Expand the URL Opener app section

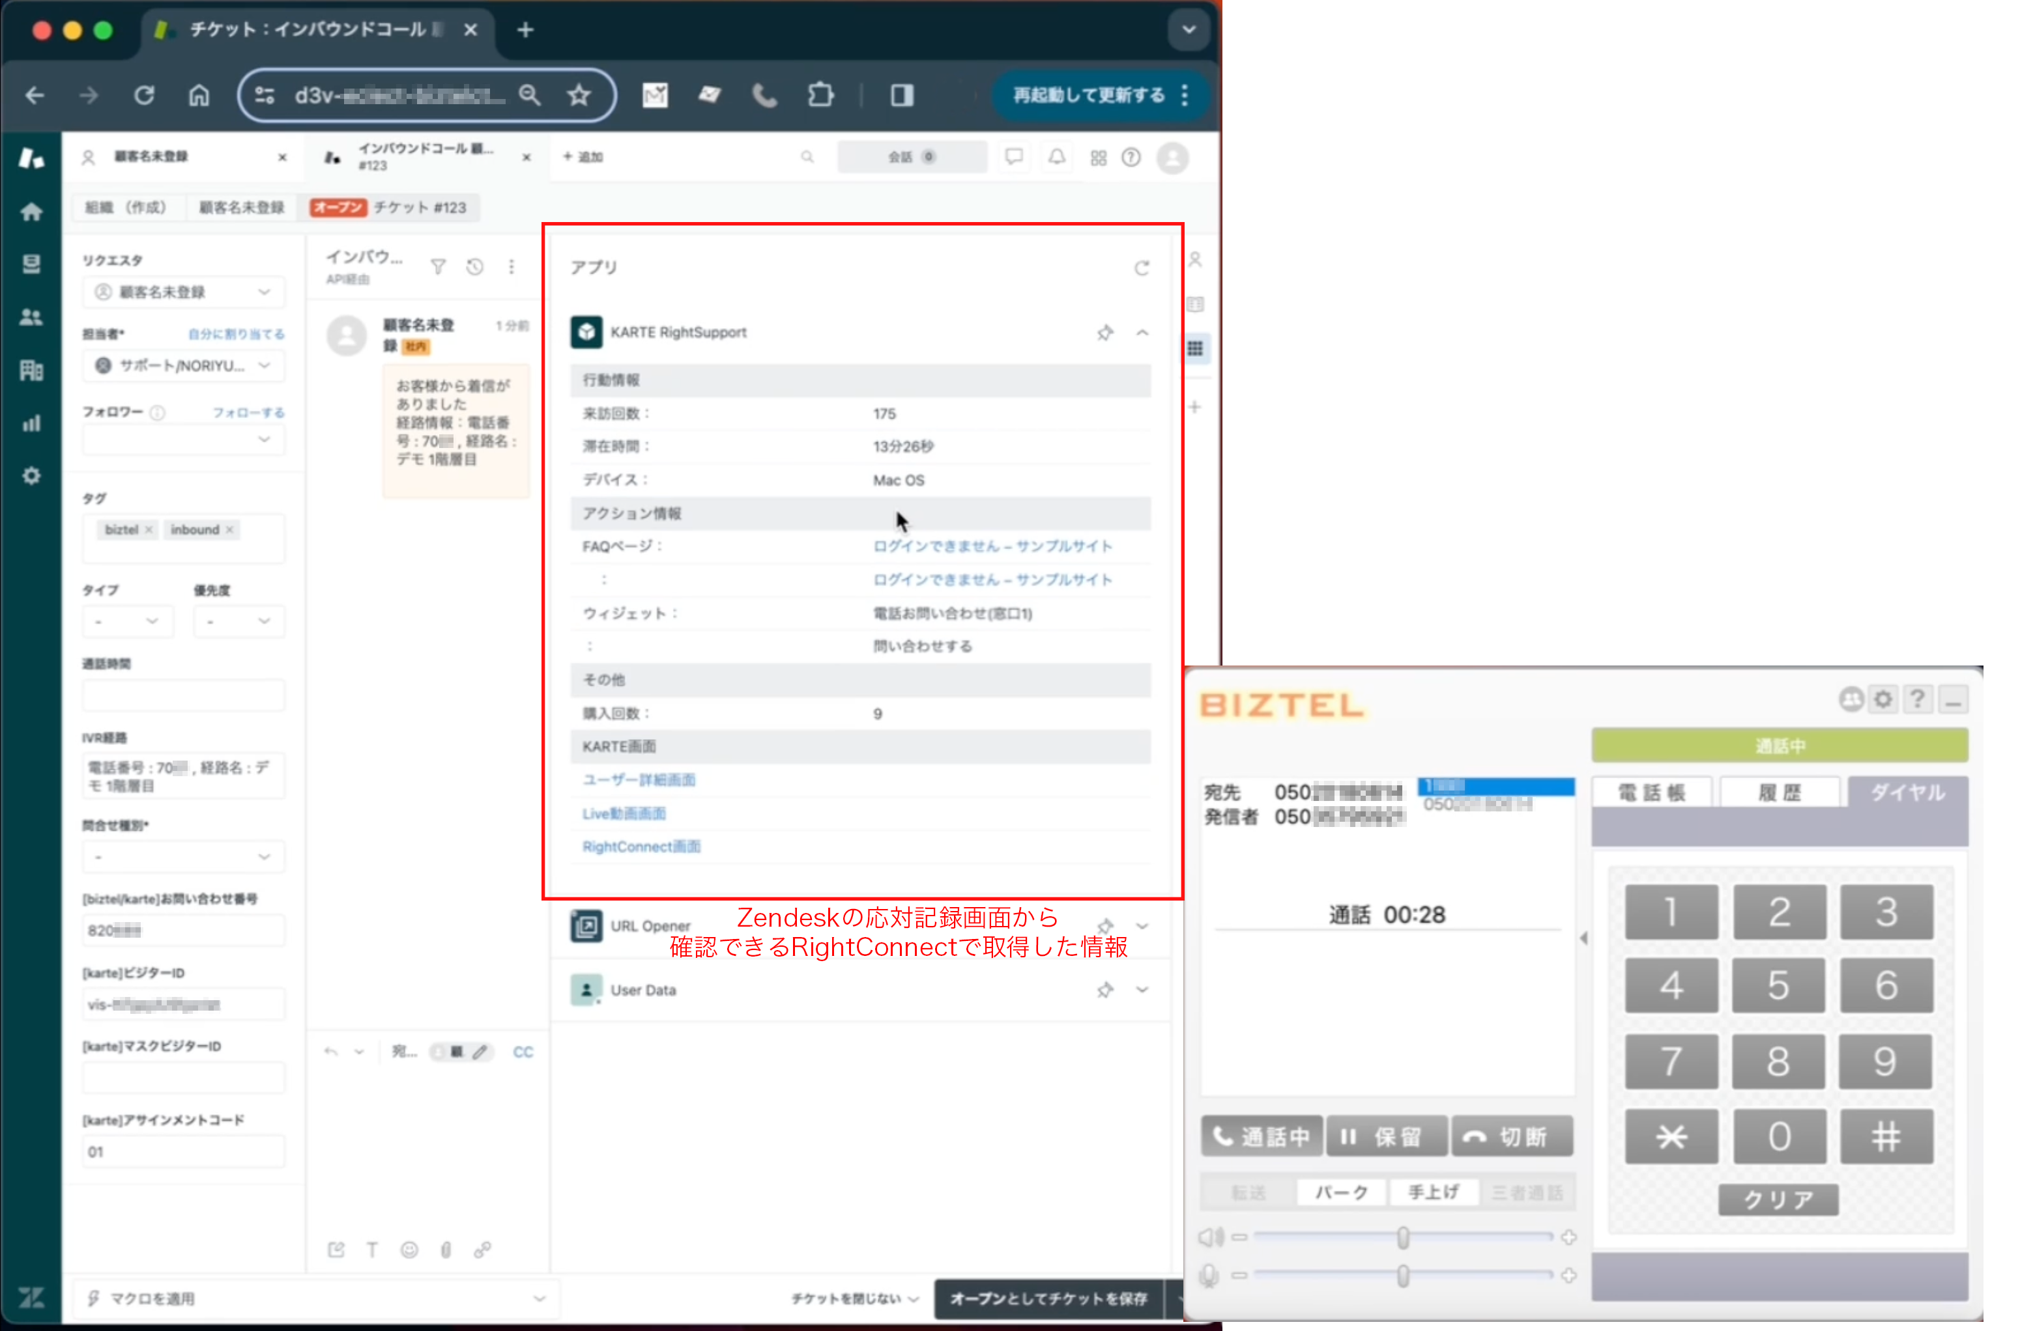coord(1142,926)
